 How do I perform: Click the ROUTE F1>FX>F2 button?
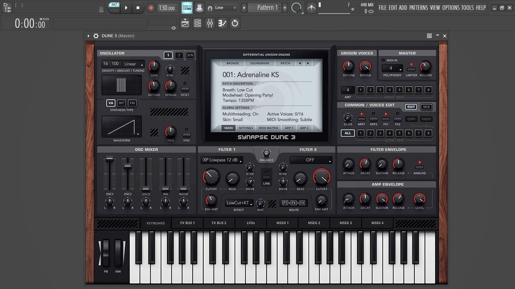294,203
